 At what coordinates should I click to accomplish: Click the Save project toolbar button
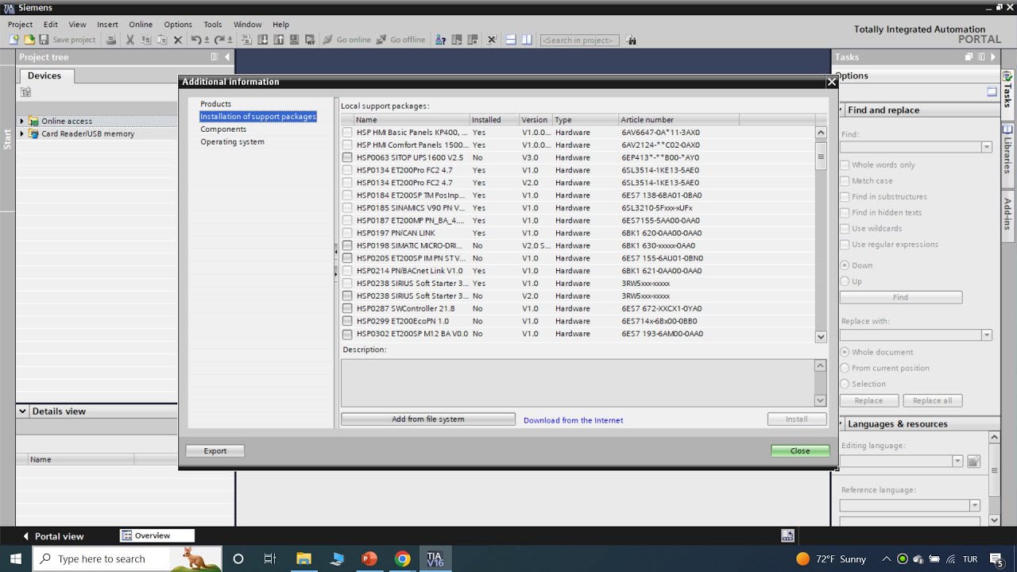pos(68,40)
